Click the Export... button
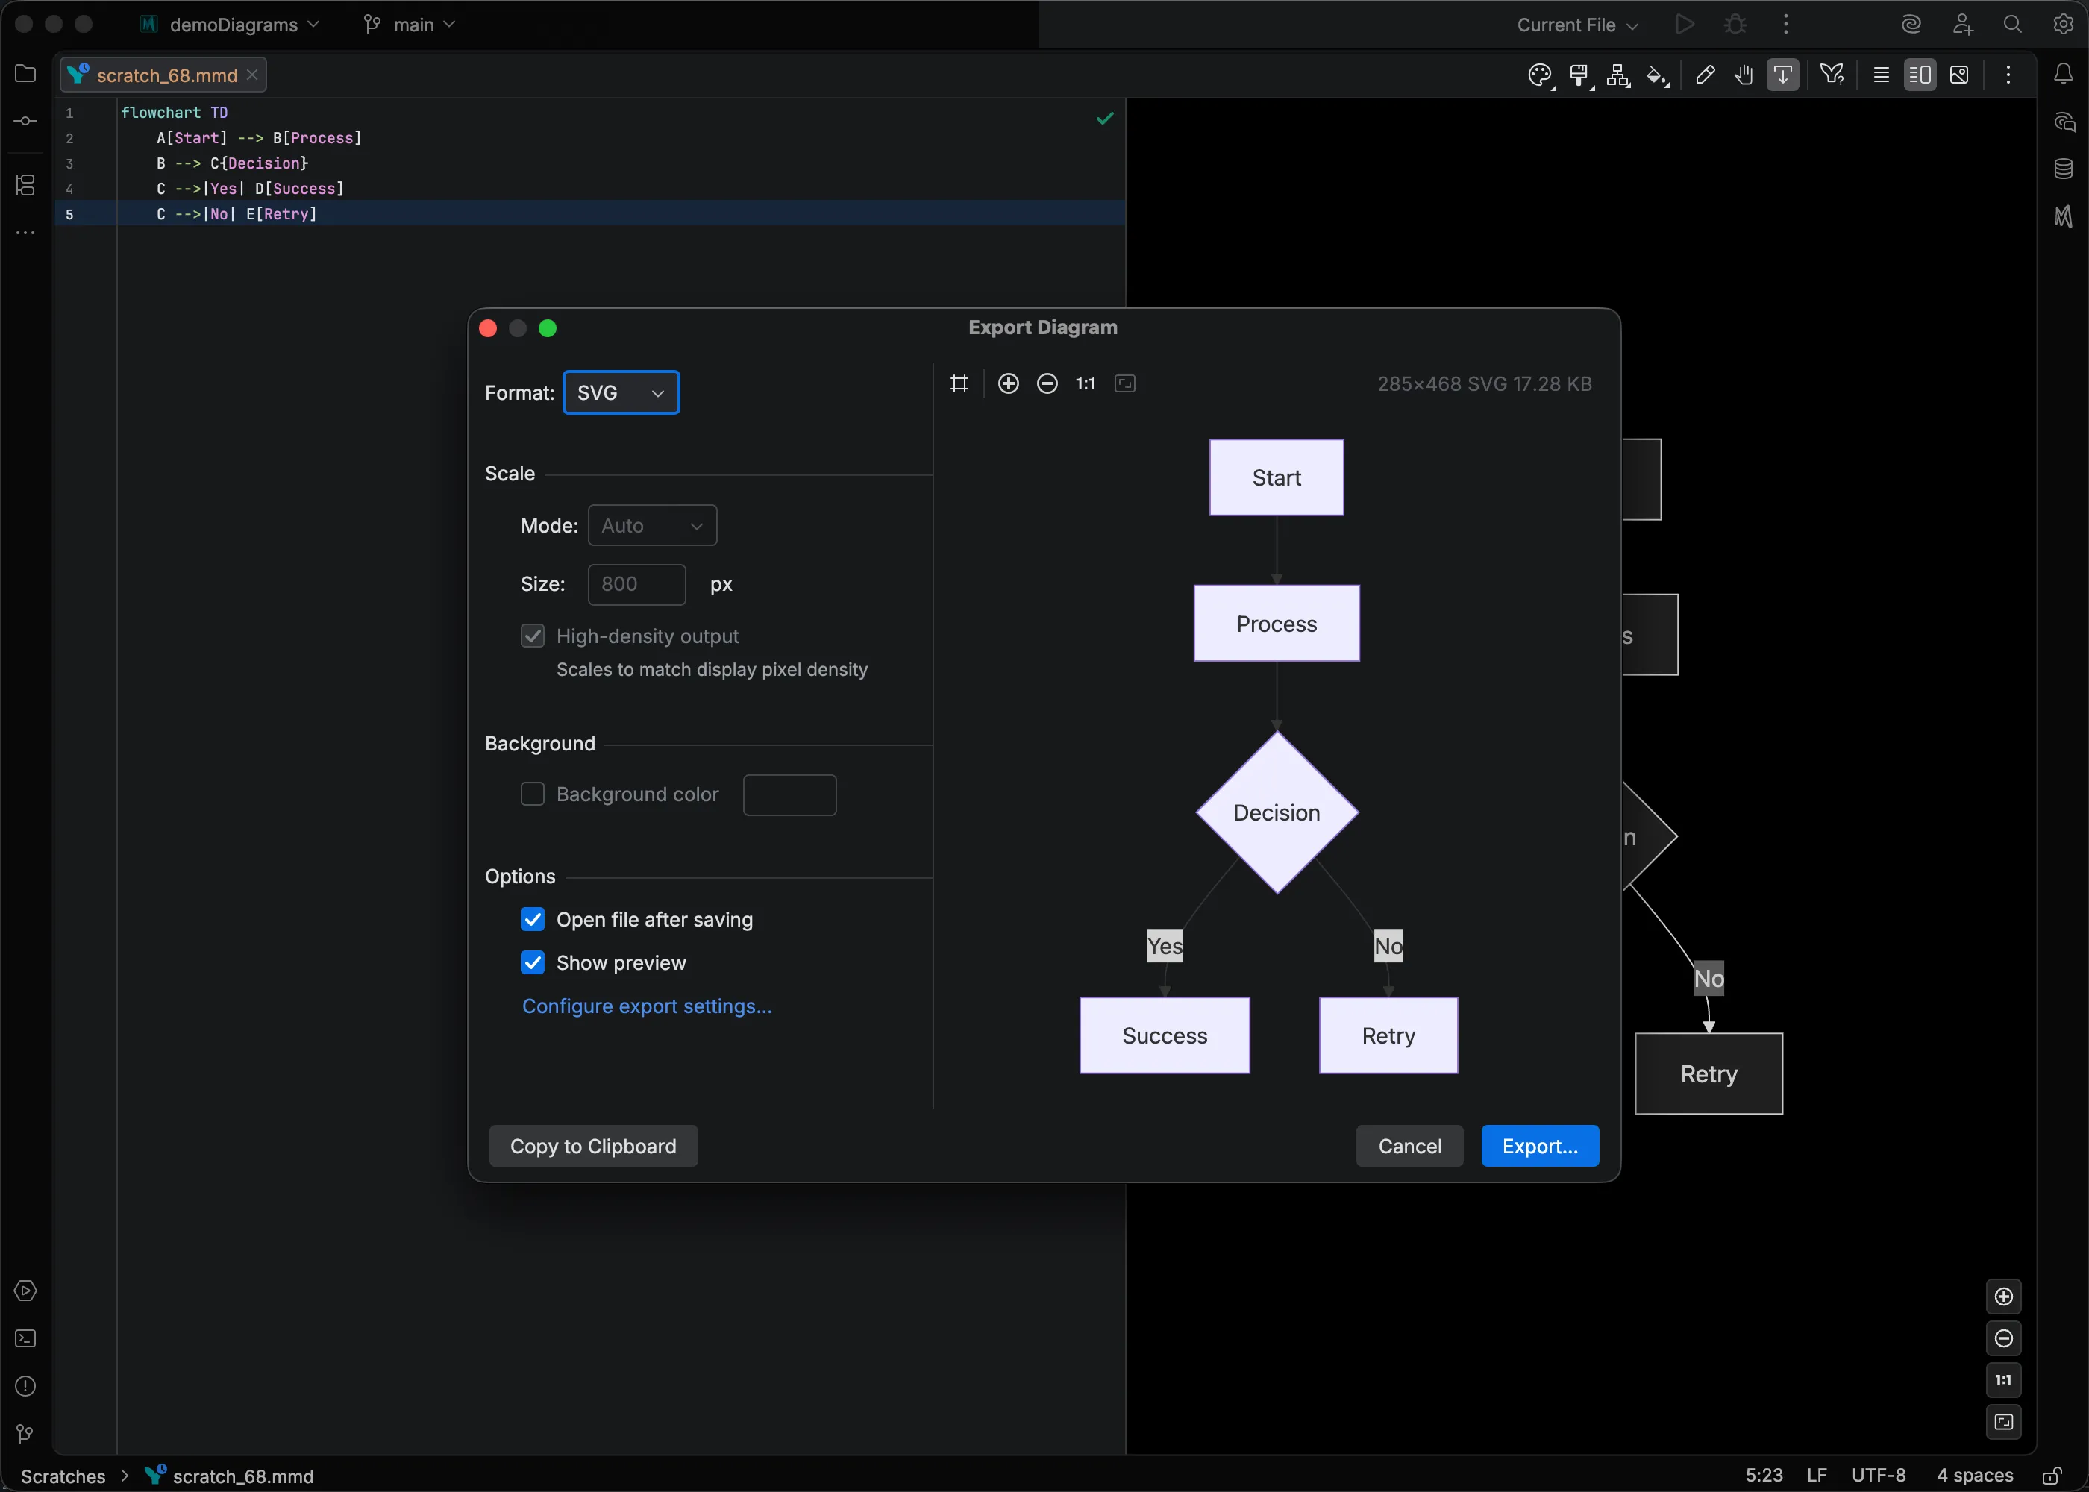Image resolution: width=2089 pixels, height=1492 pixels. click(1540, 1147)
